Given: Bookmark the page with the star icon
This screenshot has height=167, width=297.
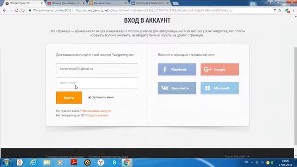Looking at the screenshot, I should 279,10.
